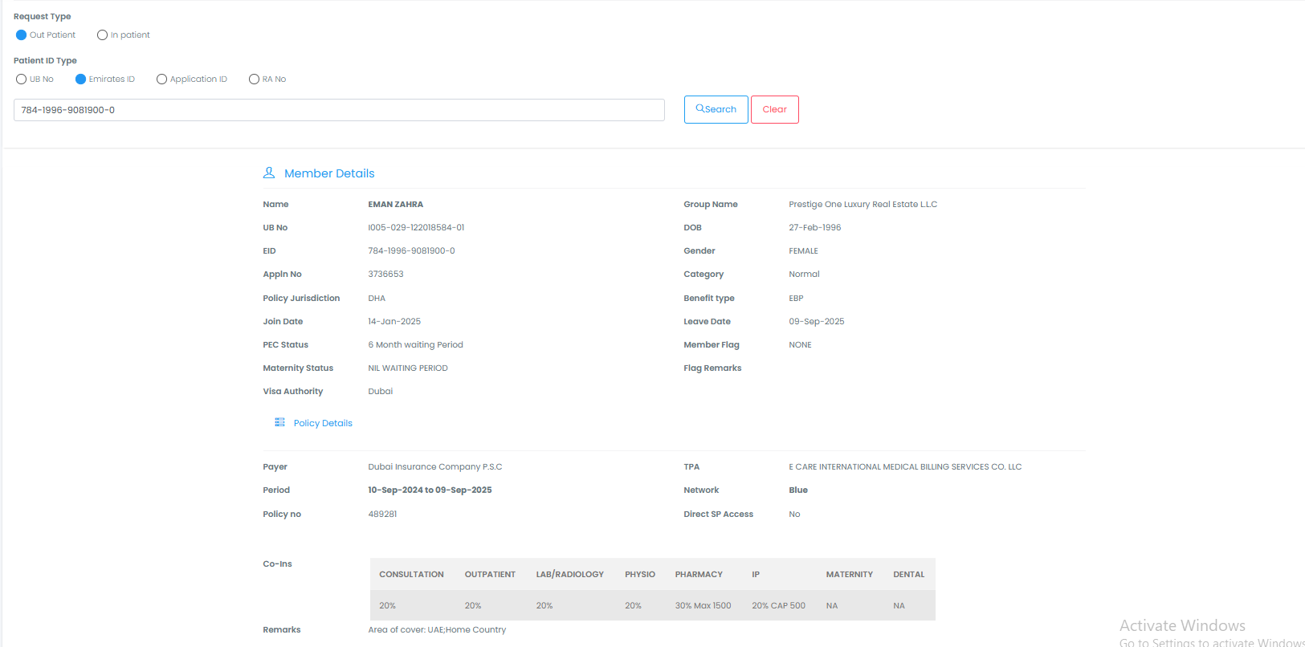Select the RA No radio option
The height and width of the screenshot is (647, 1305).
[254, 79]
